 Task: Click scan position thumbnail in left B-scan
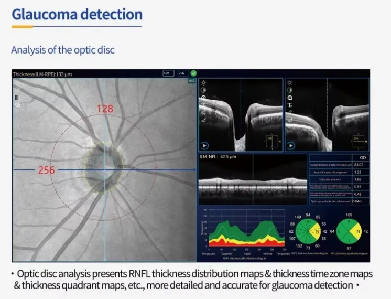point(273,142)
